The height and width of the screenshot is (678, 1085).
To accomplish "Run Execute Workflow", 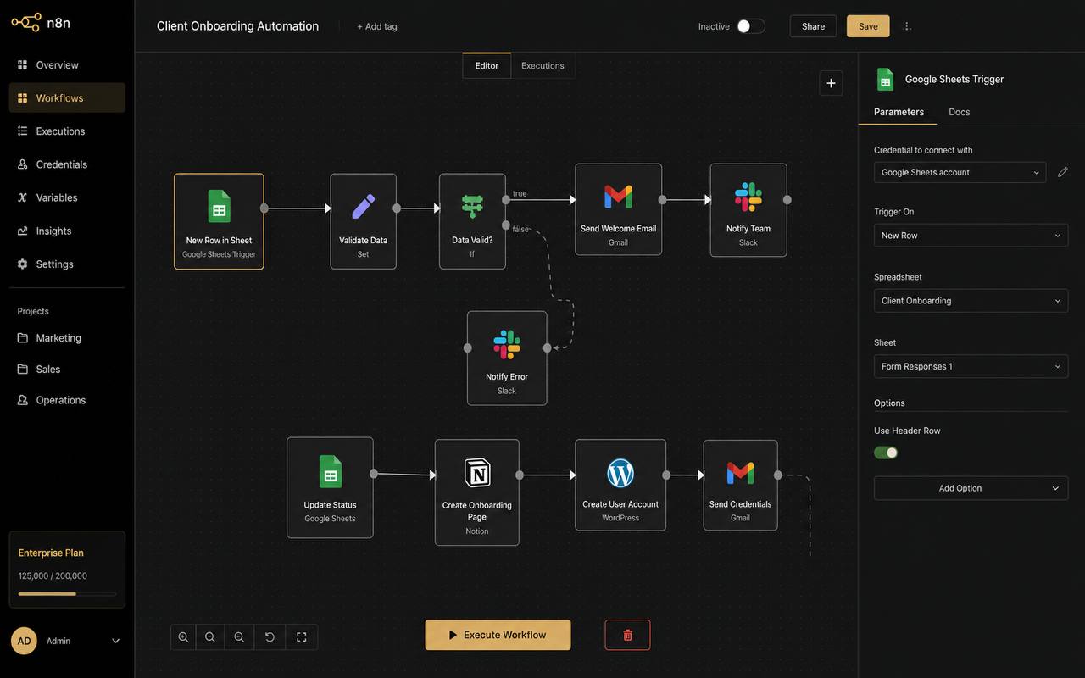I will tap(498, 635).
